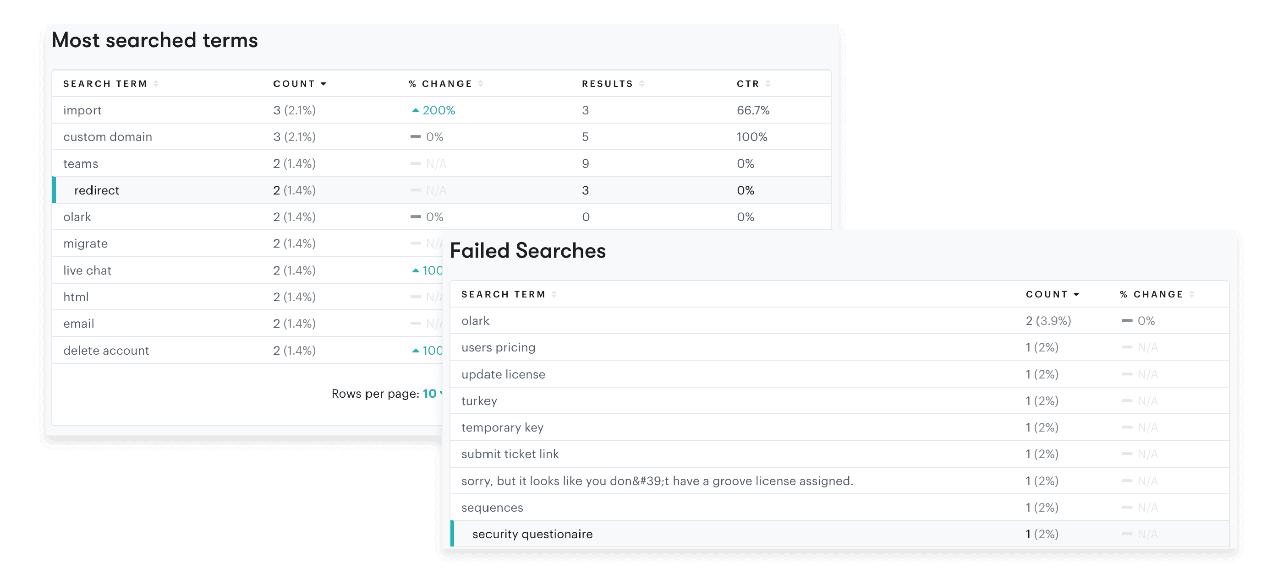Sort Failed Searches by % CHANGE column
Viewport: 1283px width, 573px height.
point(1190,294)
